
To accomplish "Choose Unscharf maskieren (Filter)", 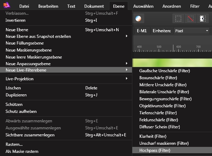I will 164,143.
